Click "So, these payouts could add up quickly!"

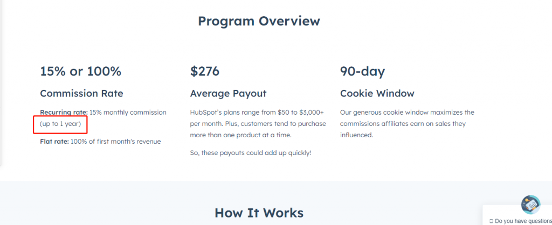tap(251, 152)
